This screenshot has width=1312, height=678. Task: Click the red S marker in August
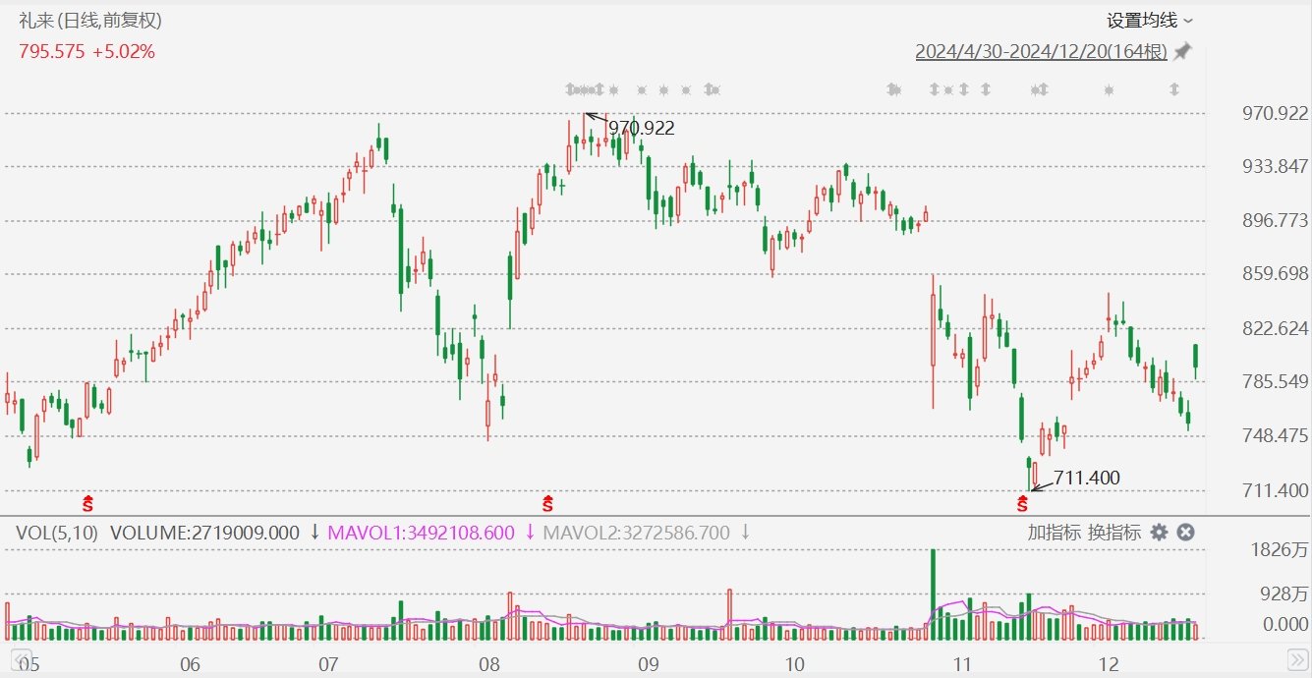click(547, 505)
